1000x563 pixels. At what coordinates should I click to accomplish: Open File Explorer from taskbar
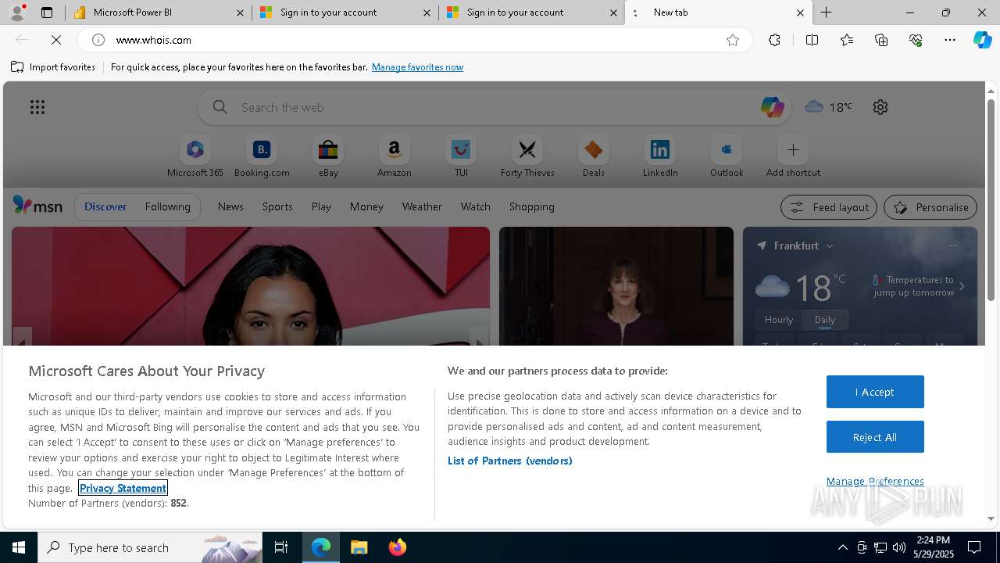click(359, 547)
